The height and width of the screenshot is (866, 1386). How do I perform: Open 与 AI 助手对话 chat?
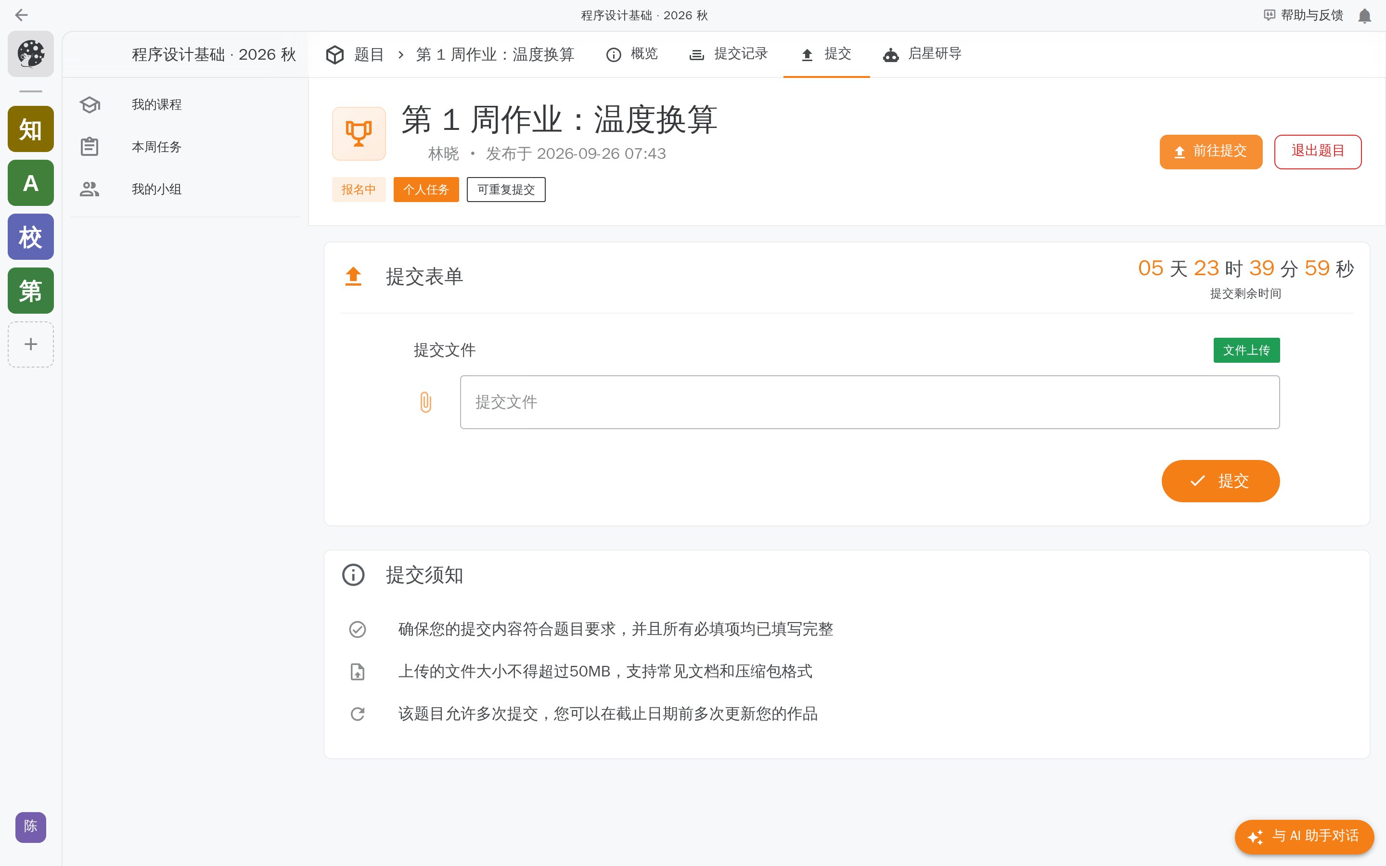click(1304, 836)
